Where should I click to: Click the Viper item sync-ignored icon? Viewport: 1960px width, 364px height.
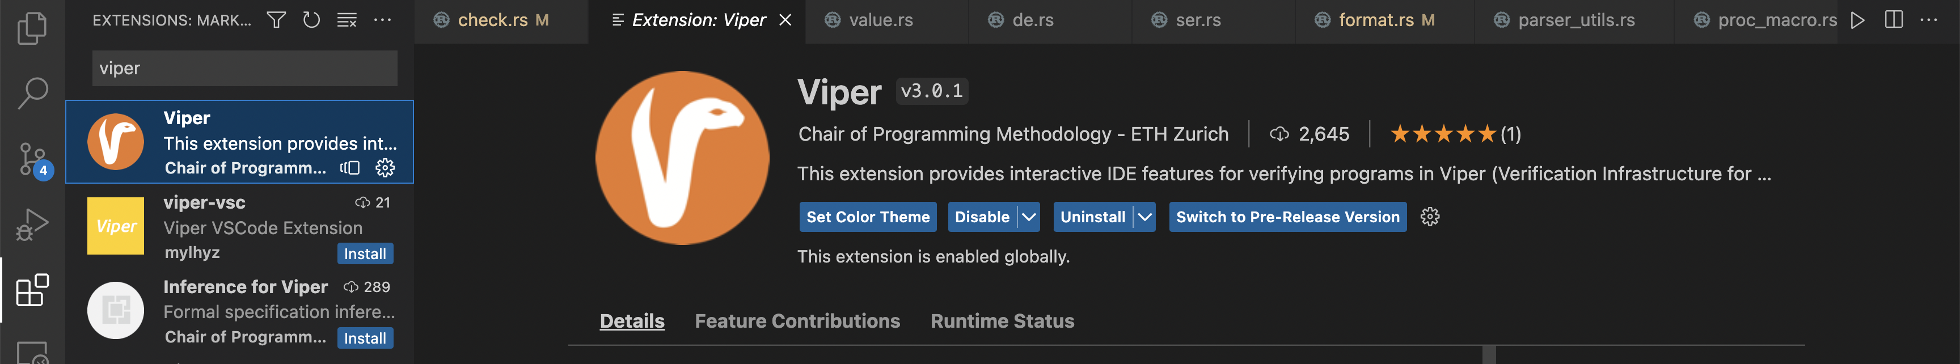point(350,168)
